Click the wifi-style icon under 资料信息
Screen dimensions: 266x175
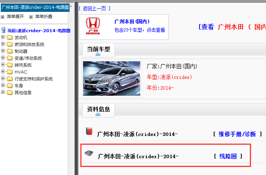point(98,114)
